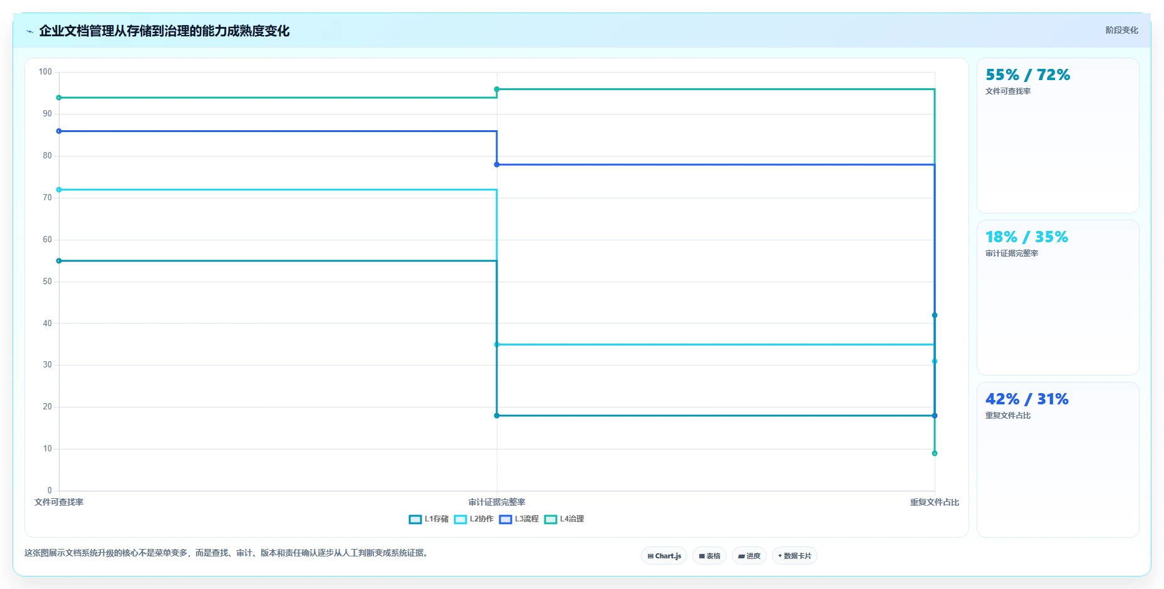The width and height of the screenshot is (1164, 589).
Task: Open the 42% / 31% 重复文件占比 card
Action: tap(1057, 459)
